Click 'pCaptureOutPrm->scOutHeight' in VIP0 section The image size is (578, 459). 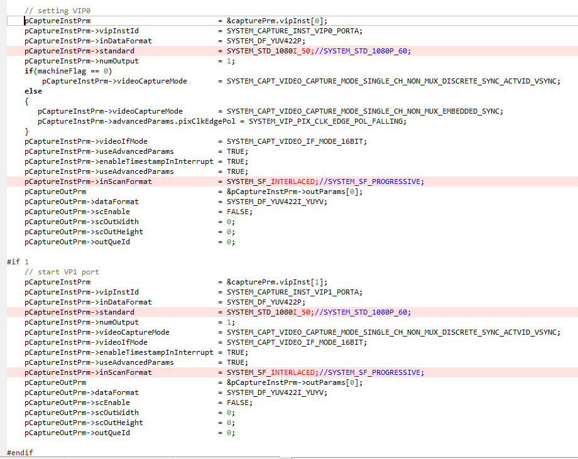(x=84, y=232)
